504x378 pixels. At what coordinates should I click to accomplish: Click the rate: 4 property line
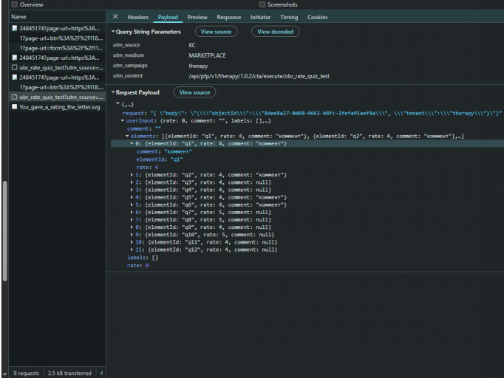(147, 168)
